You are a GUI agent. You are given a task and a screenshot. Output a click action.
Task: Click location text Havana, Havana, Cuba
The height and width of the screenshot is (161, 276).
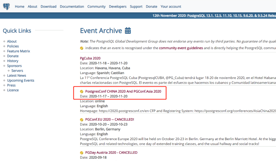[x=112, y=68]
